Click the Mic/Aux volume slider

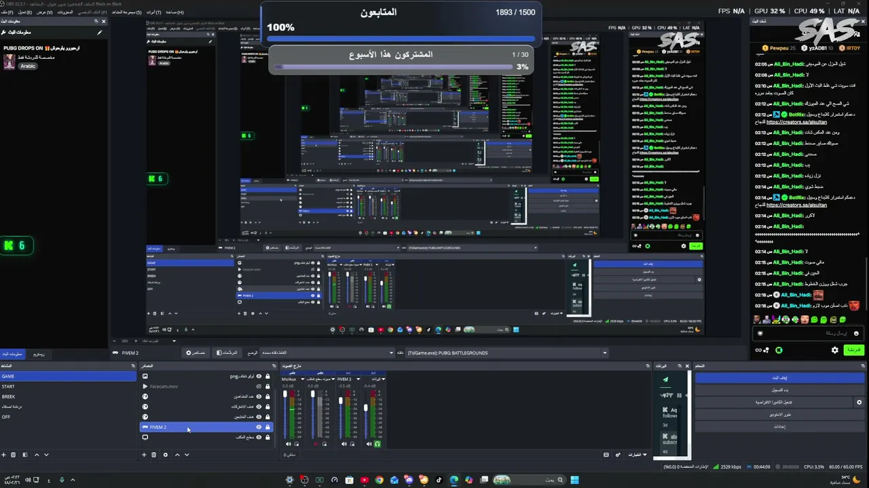tap(285, 413)
